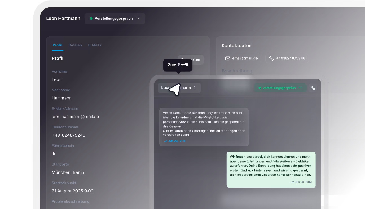Click the green dot inside the chat status badge

(x=259, y=88)
